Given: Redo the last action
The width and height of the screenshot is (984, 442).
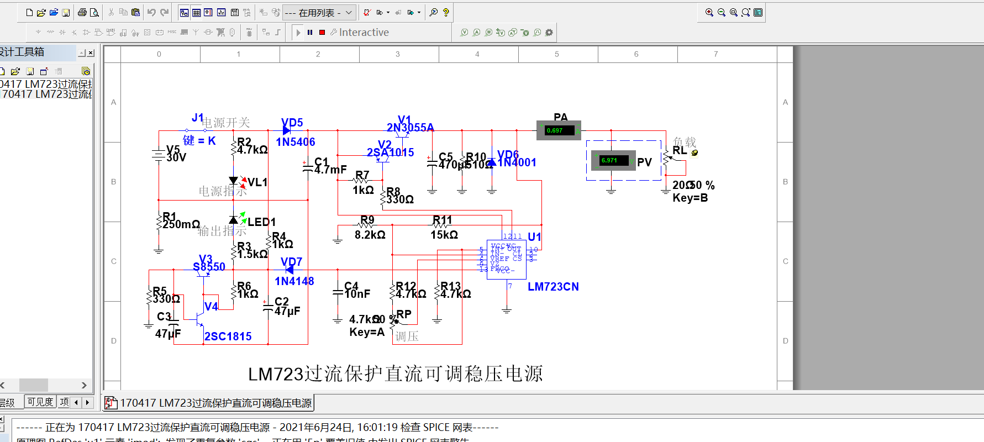Looking at the screenshot, I should tap(164, 12).
